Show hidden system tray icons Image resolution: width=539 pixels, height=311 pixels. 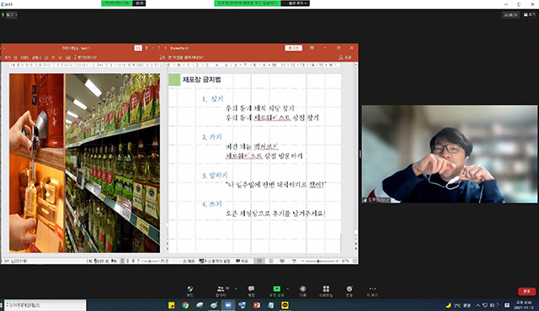(x=478, y=305)
